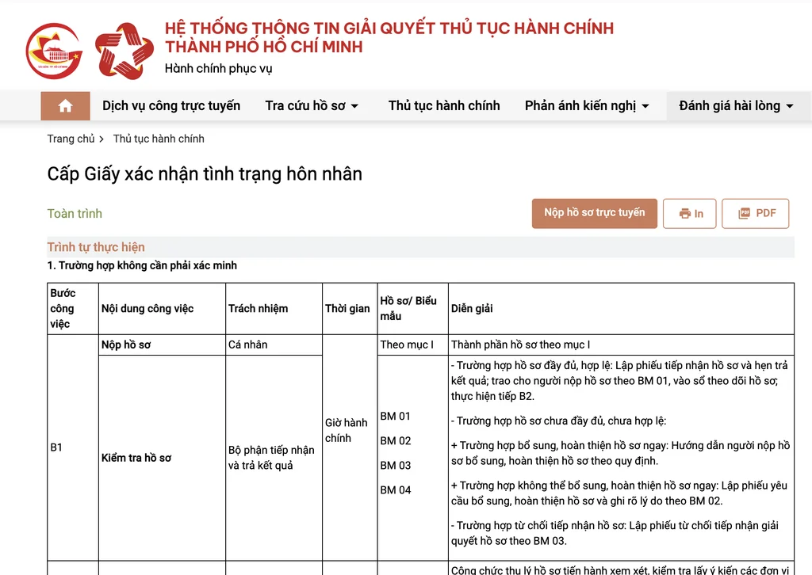Click the PDF file icon
Image resolution: width=812 pixels, height=575 pixels.
tap(744, 213)
